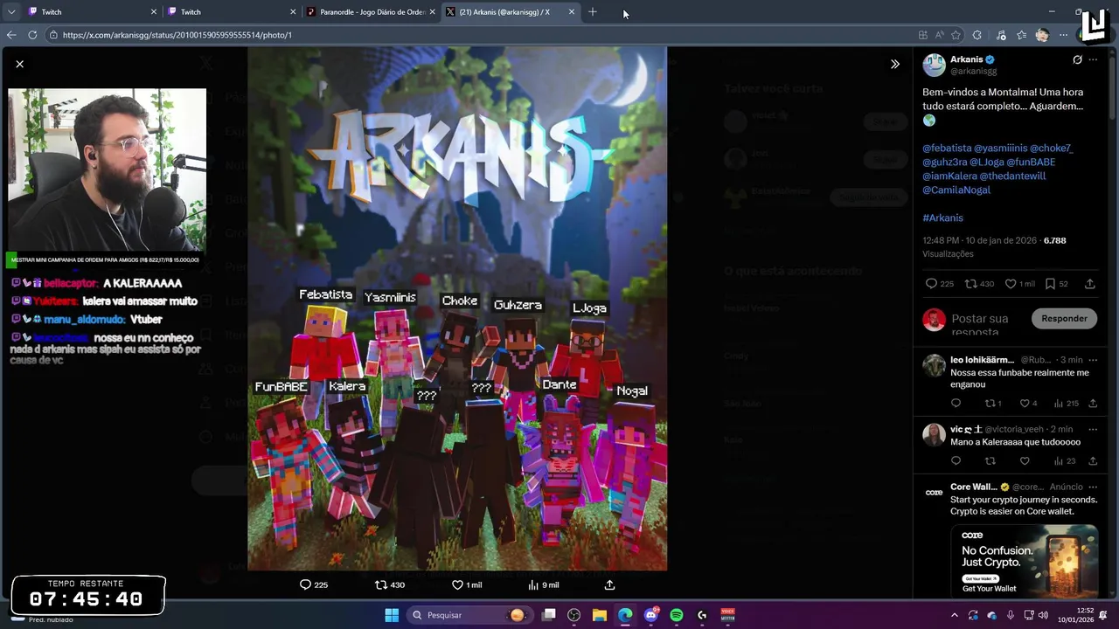Switch to the Paranordle tab

point(372,12)
